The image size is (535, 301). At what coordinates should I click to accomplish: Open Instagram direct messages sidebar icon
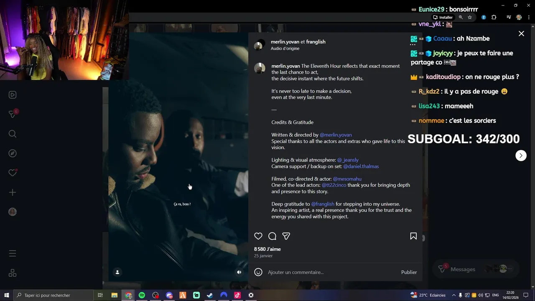13,114
